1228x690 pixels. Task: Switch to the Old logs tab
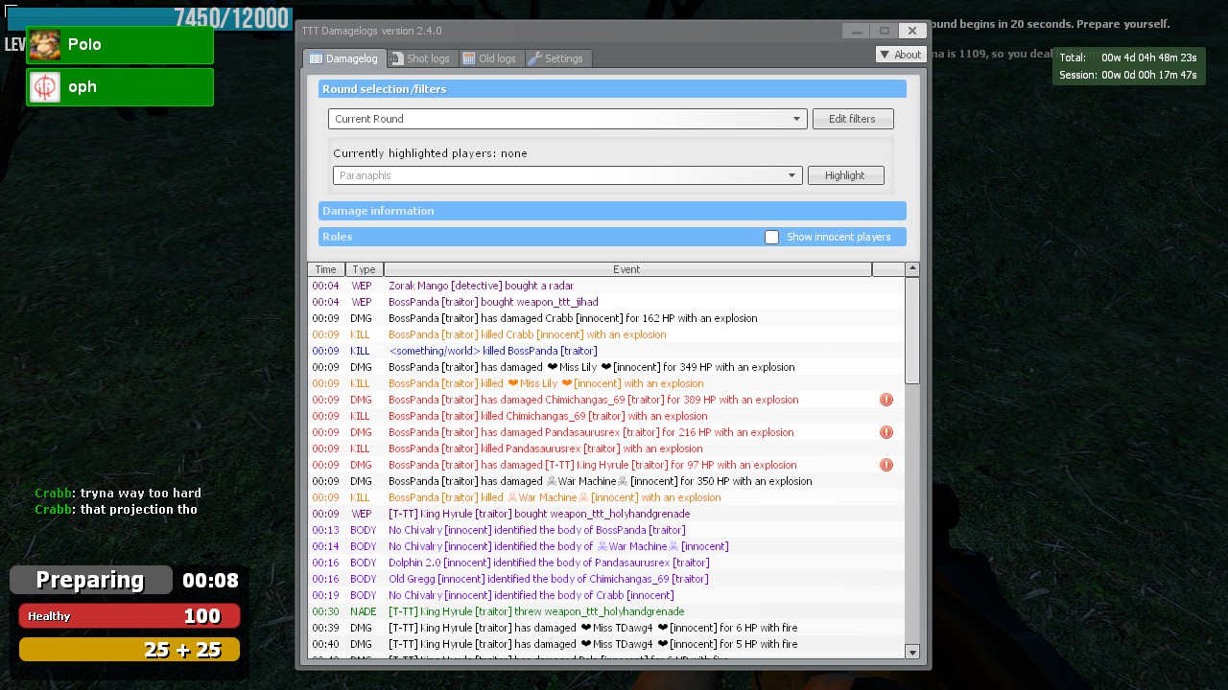click(491, 58)
